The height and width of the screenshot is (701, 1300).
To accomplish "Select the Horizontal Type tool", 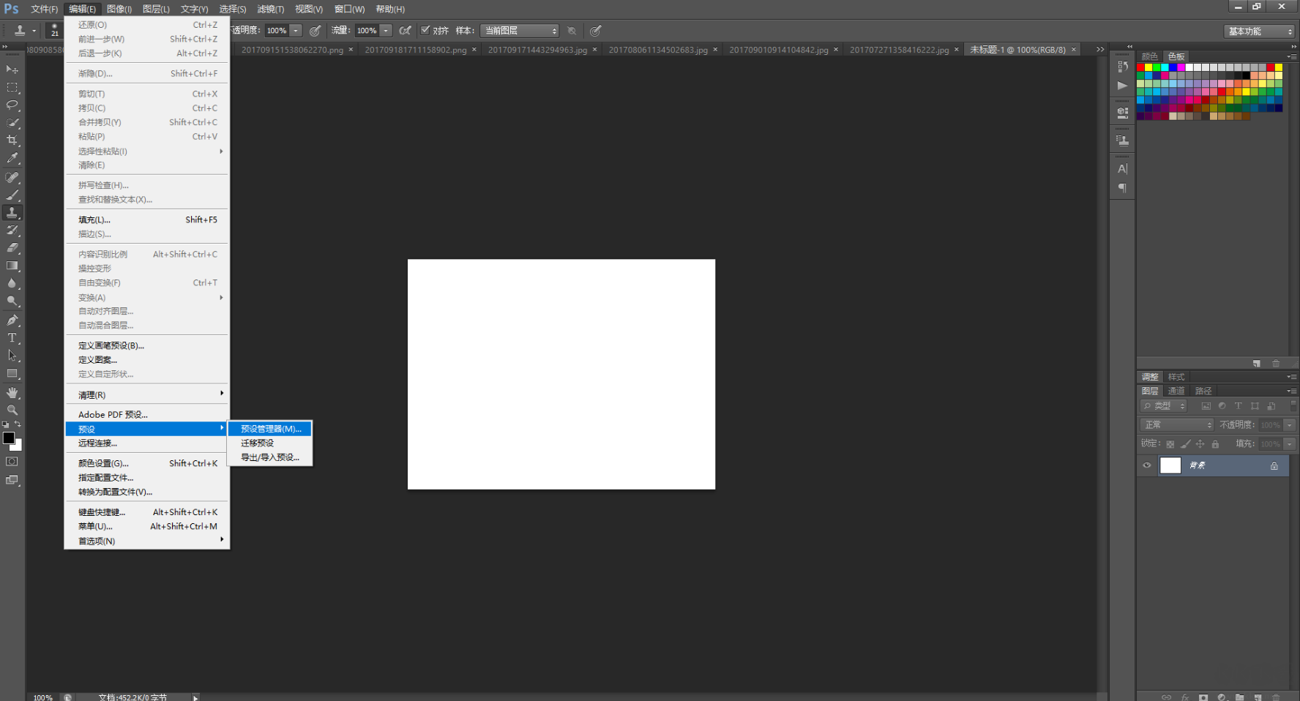I will [x=12, y=338].
